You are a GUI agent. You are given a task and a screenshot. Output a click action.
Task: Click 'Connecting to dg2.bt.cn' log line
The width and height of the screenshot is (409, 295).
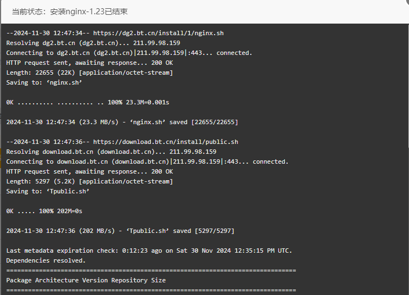pos(129,53)
